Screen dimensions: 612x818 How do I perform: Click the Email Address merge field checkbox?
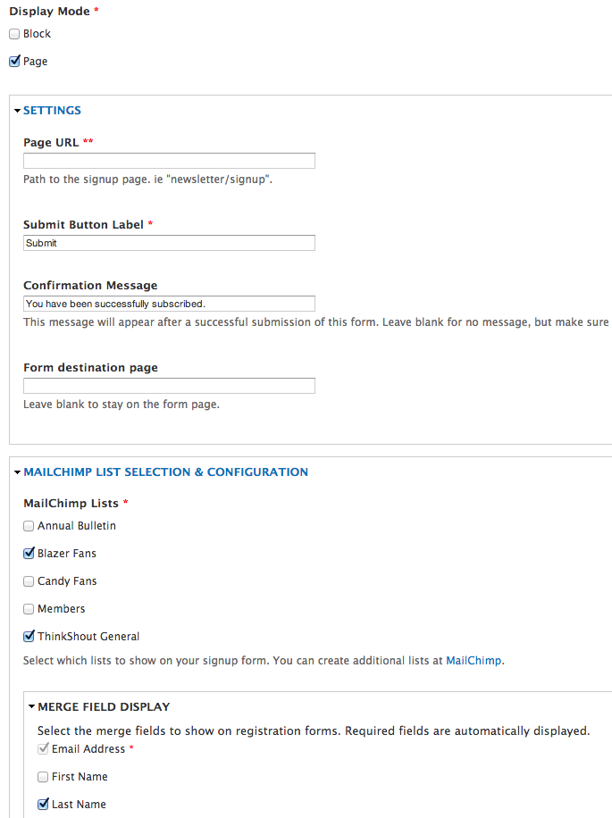point(43,749)
